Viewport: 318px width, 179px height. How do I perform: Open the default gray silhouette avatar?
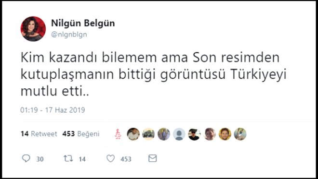[x=179, y=134]
